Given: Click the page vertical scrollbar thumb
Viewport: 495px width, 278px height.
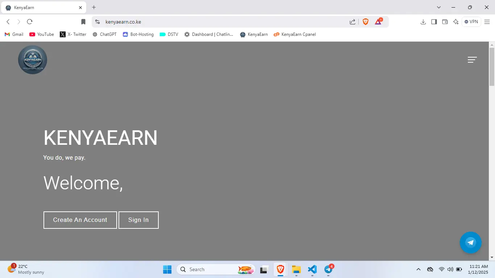Looking at the screenshot, I should pyautogui.click(x=492, y=67).
